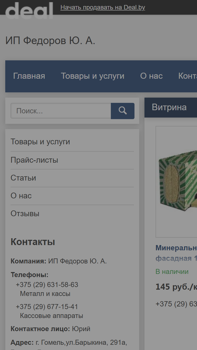Click contact person name 'Юрий'
Image resolution: width=197 pixels, height=350 pixels.
[81, 329]
